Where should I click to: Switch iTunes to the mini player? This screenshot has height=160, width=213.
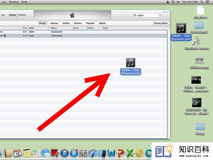[x=164, y=12]
